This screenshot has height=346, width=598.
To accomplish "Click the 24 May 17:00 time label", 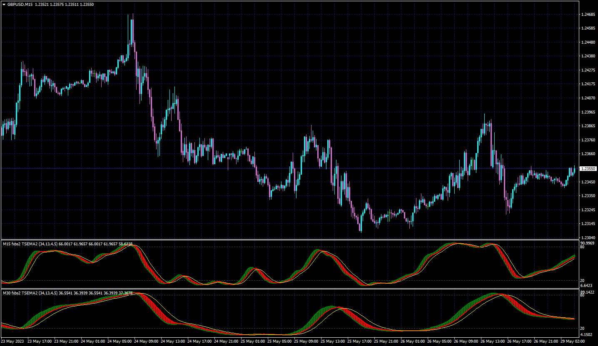I will point(199,341).
